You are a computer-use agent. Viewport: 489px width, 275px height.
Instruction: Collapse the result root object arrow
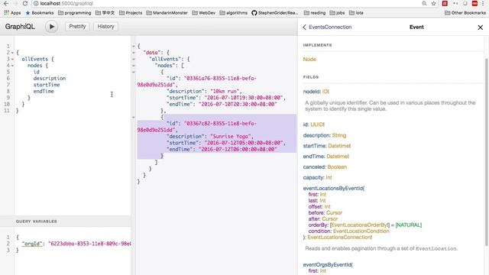134,46
